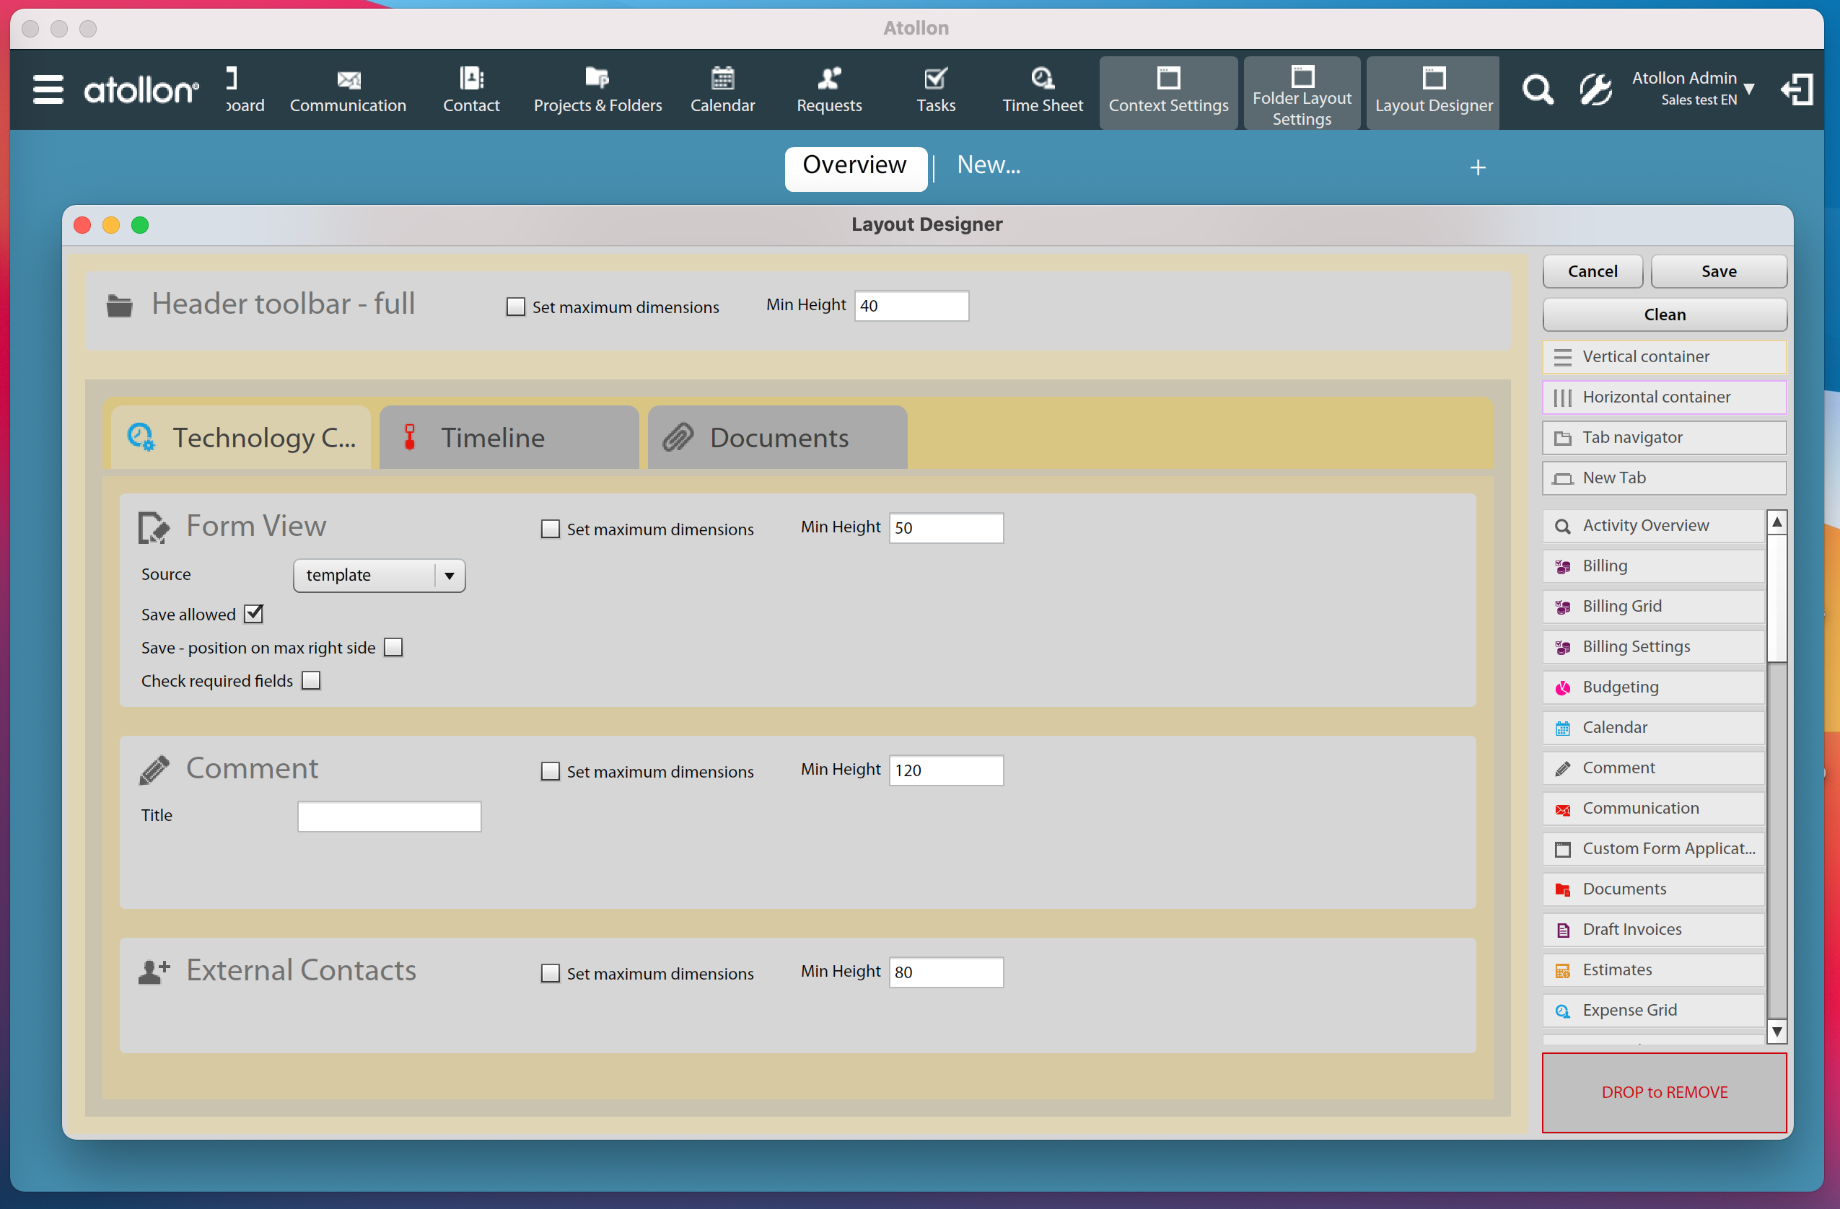Enable Check required fields checkbox

[x=311, y=680]
